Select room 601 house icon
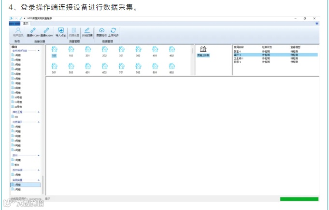The image size is (329, 210). coord(88,66)
